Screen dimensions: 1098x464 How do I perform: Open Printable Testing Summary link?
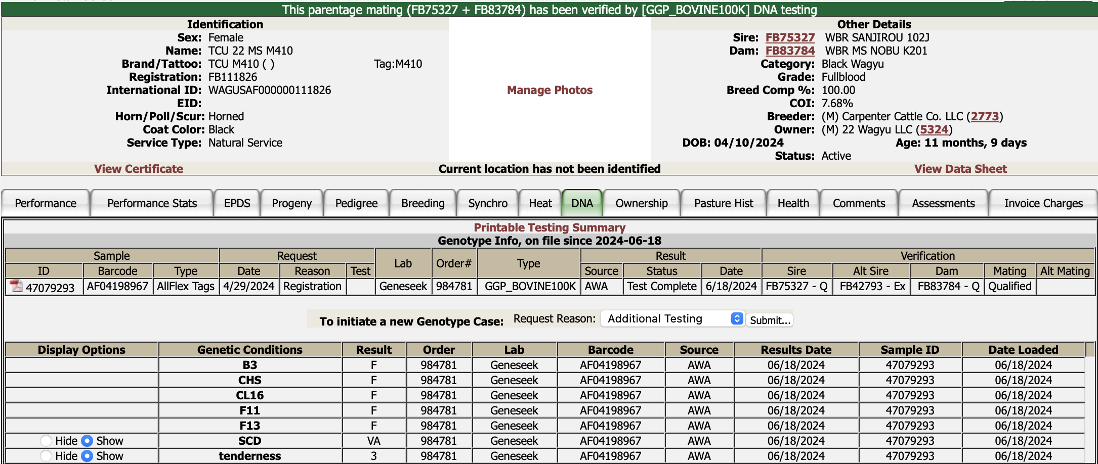click(550, 227)
